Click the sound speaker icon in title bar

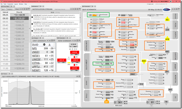pos(171,2)
